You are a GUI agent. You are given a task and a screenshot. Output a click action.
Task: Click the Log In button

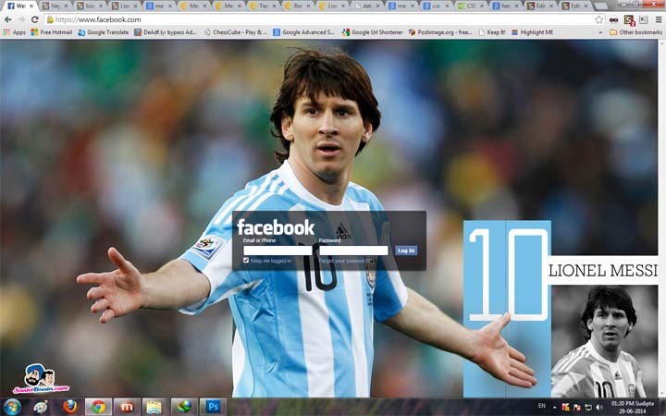click(x=406, y=251)
